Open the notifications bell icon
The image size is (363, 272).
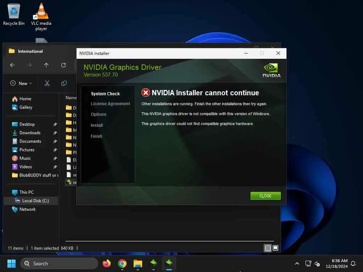[x=353, y=263]
